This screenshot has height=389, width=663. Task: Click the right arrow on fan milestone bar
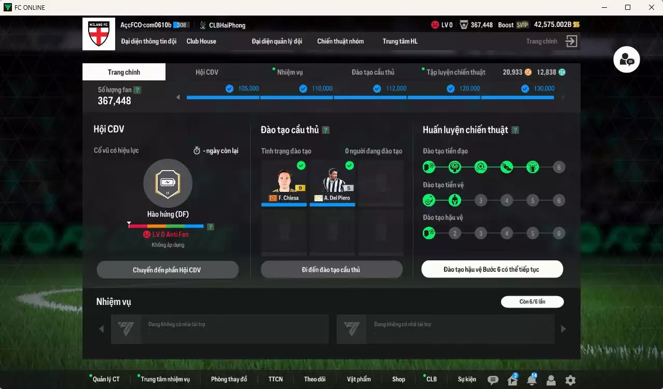563,96
